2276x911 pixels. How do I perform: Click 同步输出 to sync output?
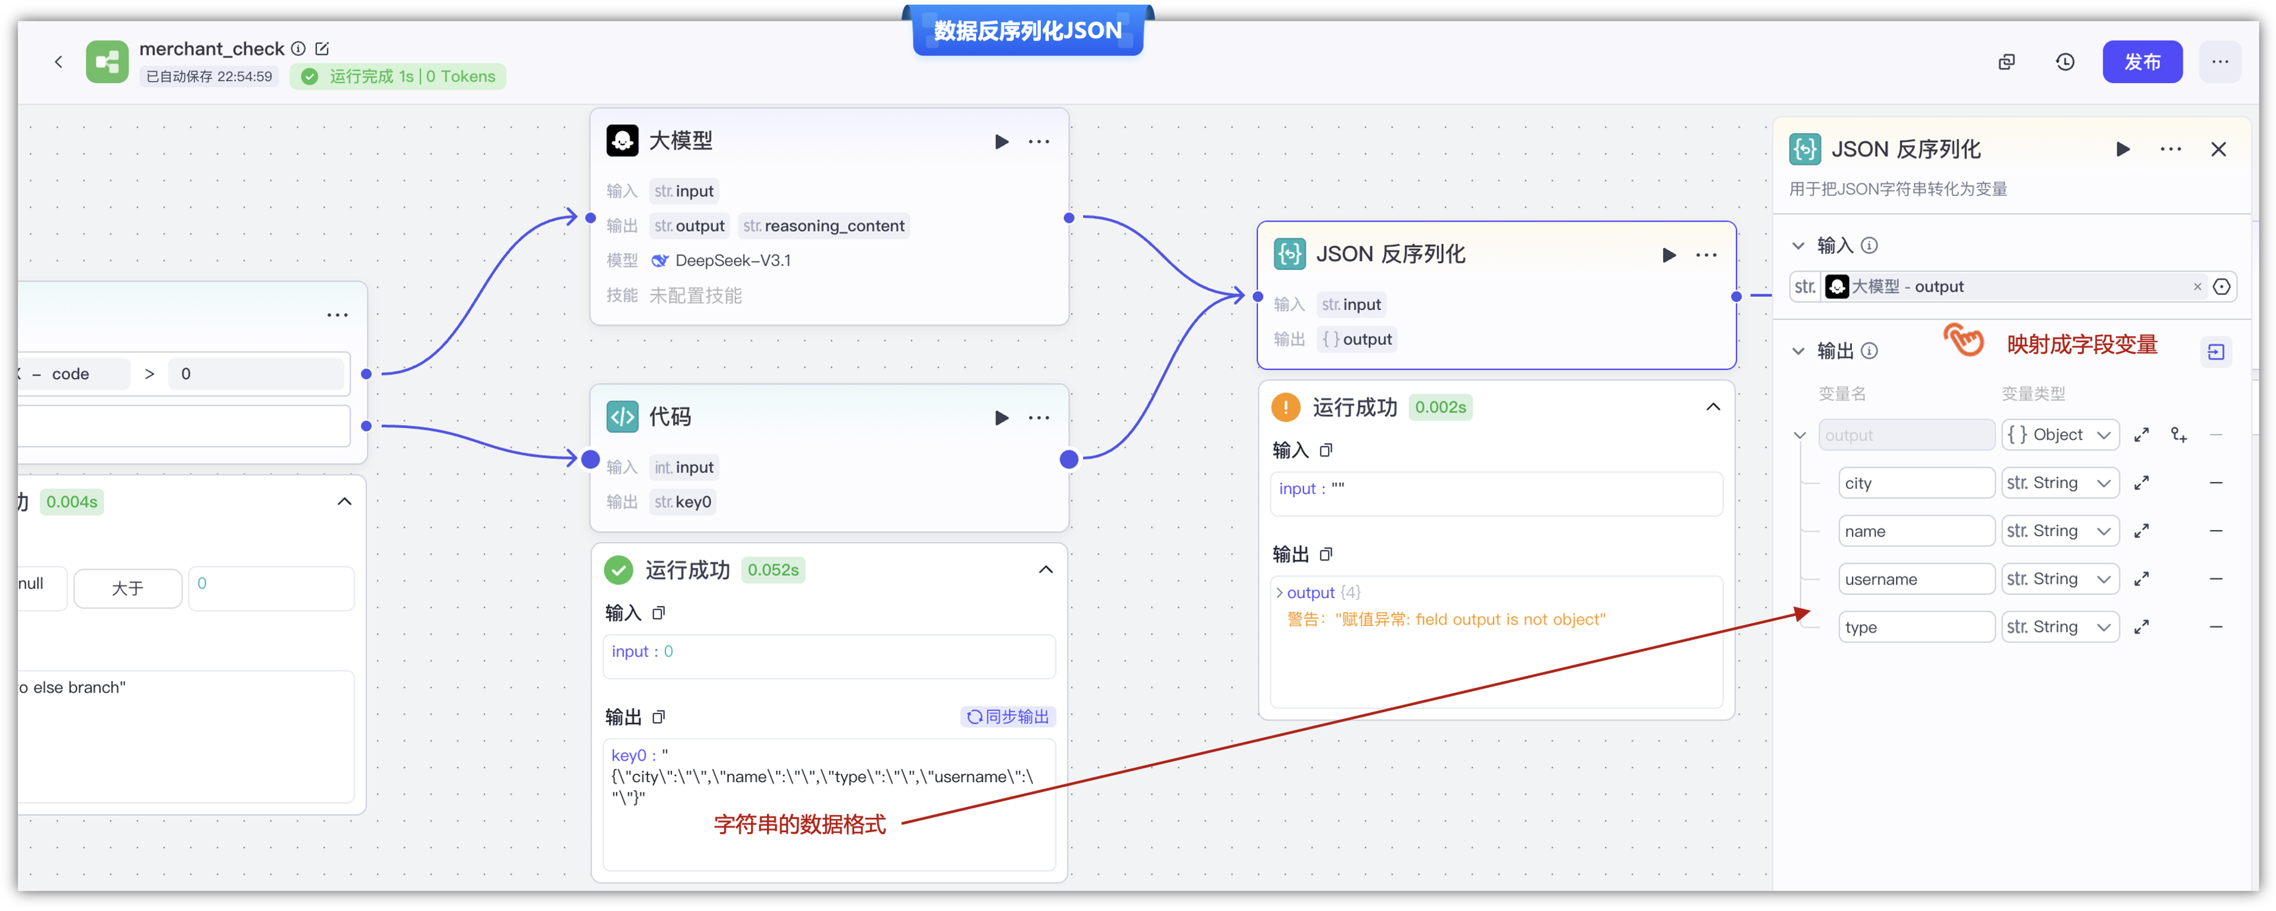[x=1008, y=717]
